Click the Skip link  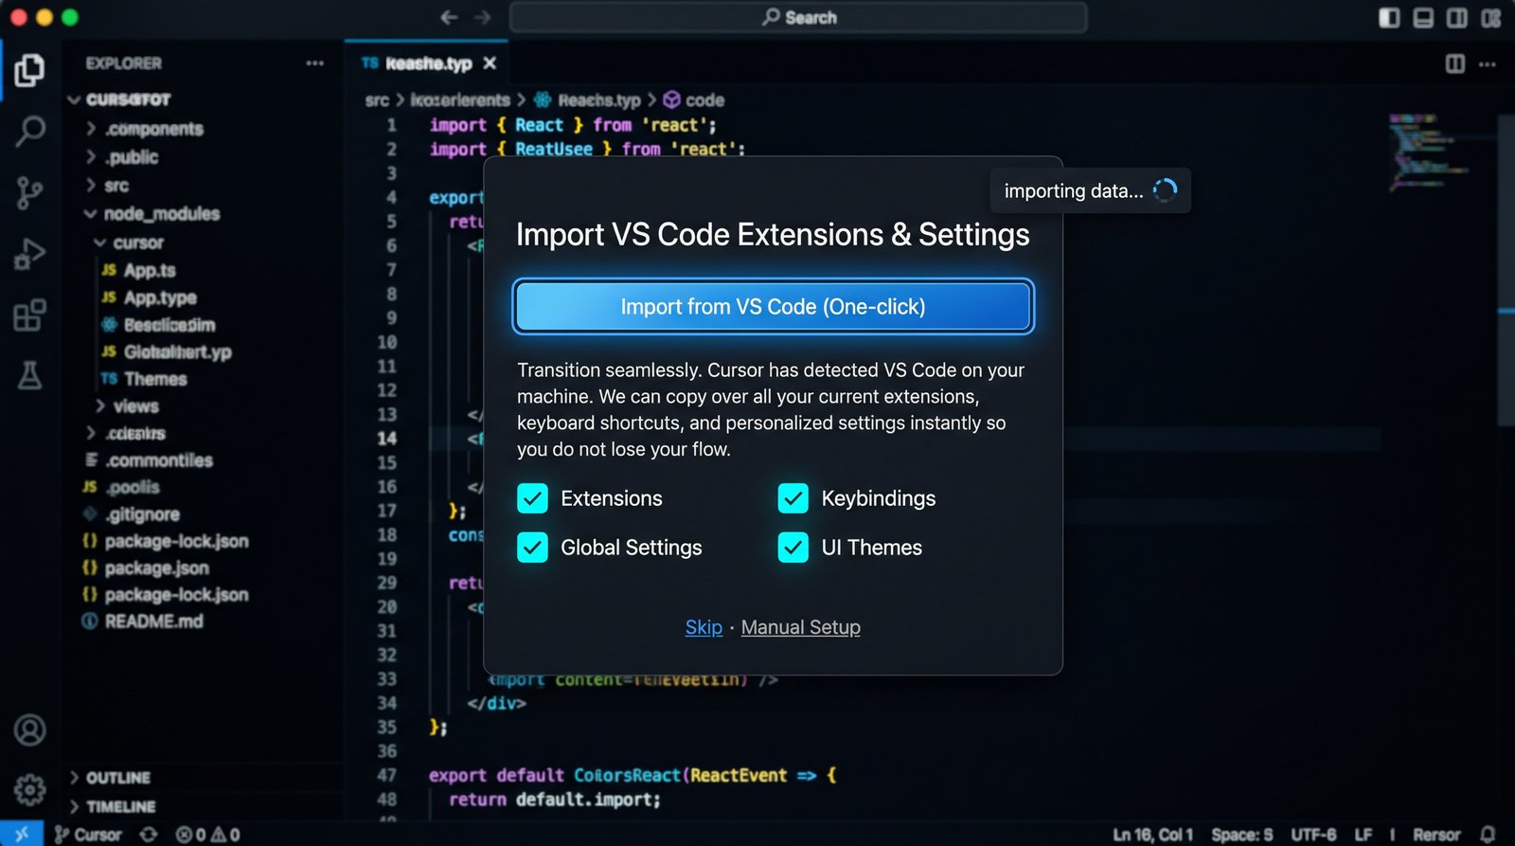(704, 627)
